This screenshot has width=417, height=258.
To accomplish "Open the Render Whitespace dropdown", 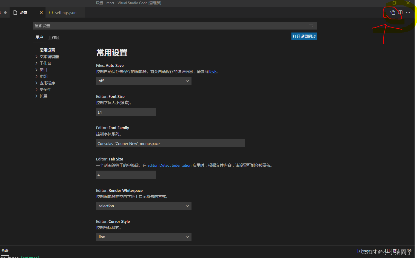I will (144, 206).
